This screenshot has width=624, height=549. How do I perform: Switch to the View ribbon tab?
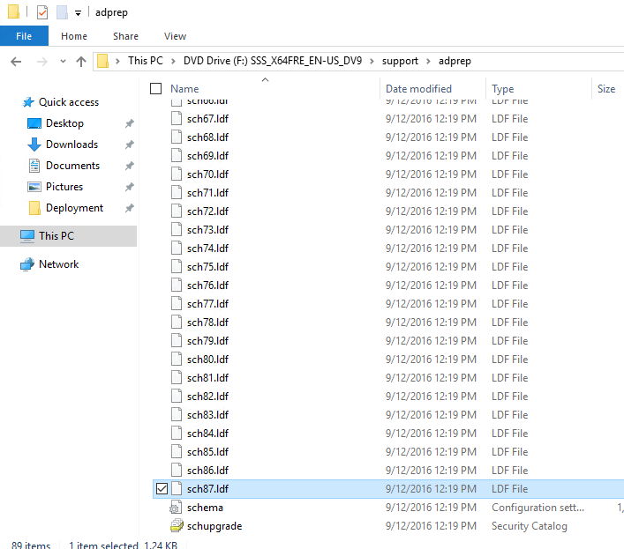coord(175,36)
